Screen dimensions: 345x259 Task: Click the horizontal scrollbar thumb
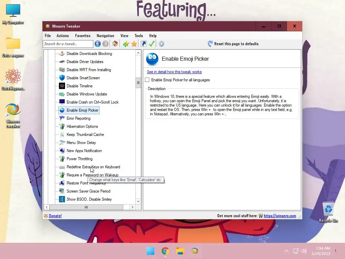pyautogui.click(x=86, y=207)
